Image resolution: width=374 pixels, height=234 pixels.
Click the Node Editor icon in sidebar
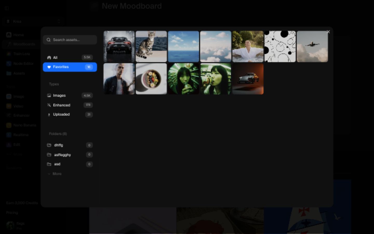pos(9,63)
